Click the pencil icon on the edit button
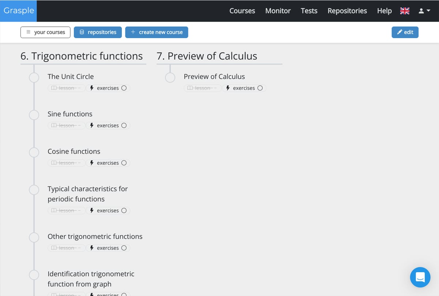439x296 pixels. click(x=399, y=32)
